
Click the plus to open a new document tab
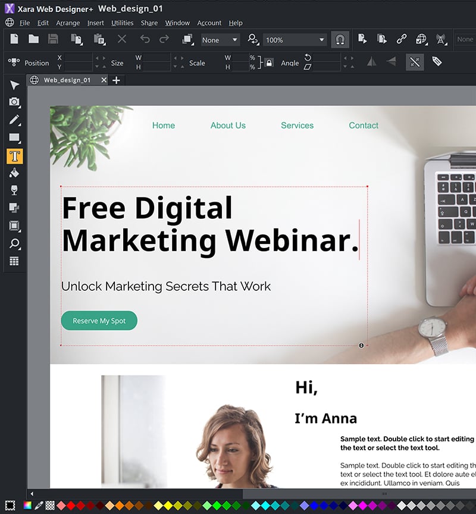point(117,80)
